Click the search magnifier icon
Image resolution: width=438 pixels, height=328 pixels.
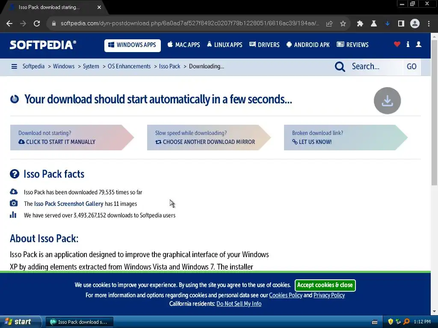click(340, 67)
